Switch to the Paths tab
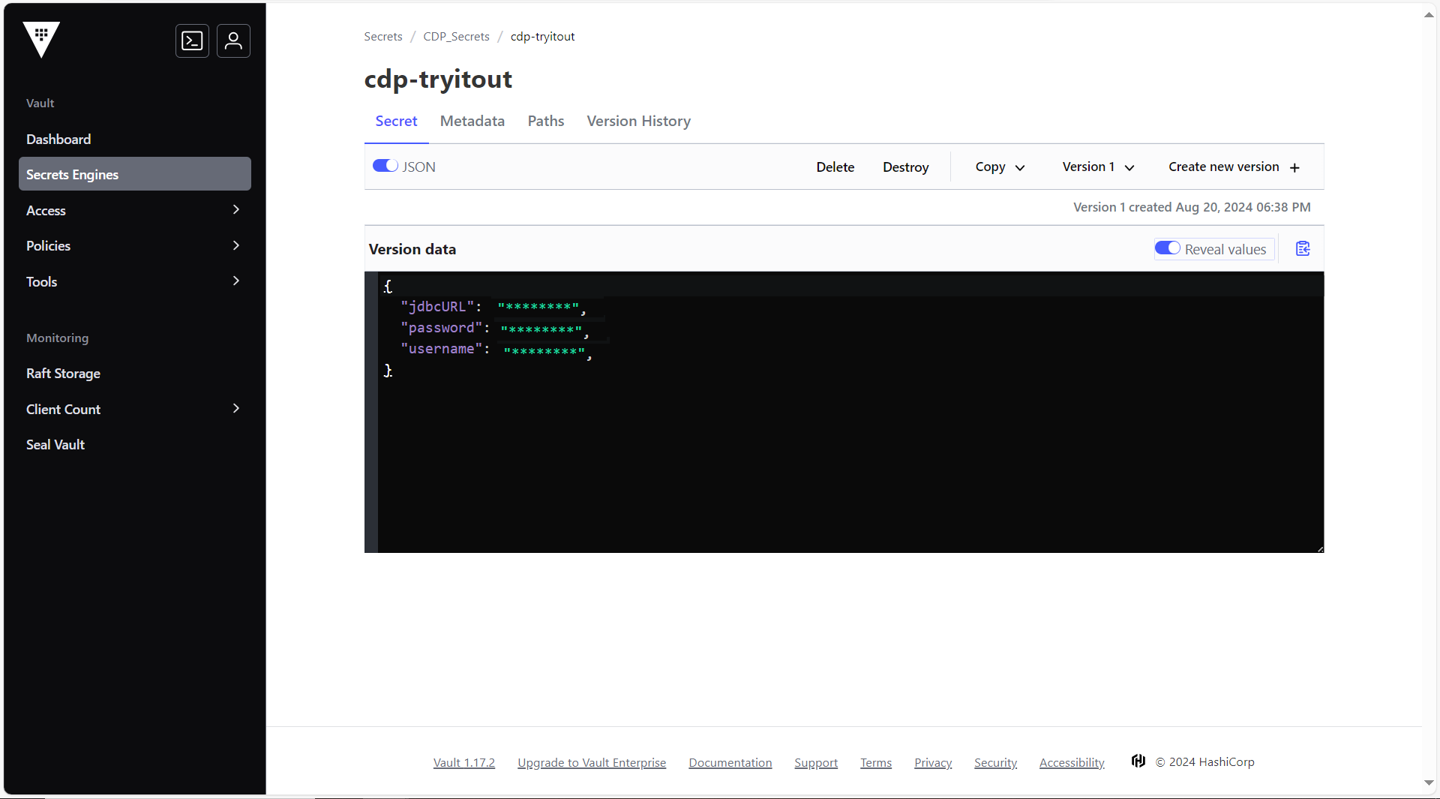 pyautogui.click(x=546, y=121)
